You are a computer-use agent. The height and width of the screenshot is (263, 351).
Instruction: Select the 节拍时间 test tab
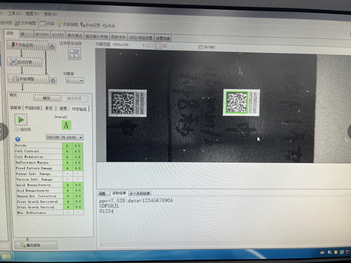coord(33,108)
